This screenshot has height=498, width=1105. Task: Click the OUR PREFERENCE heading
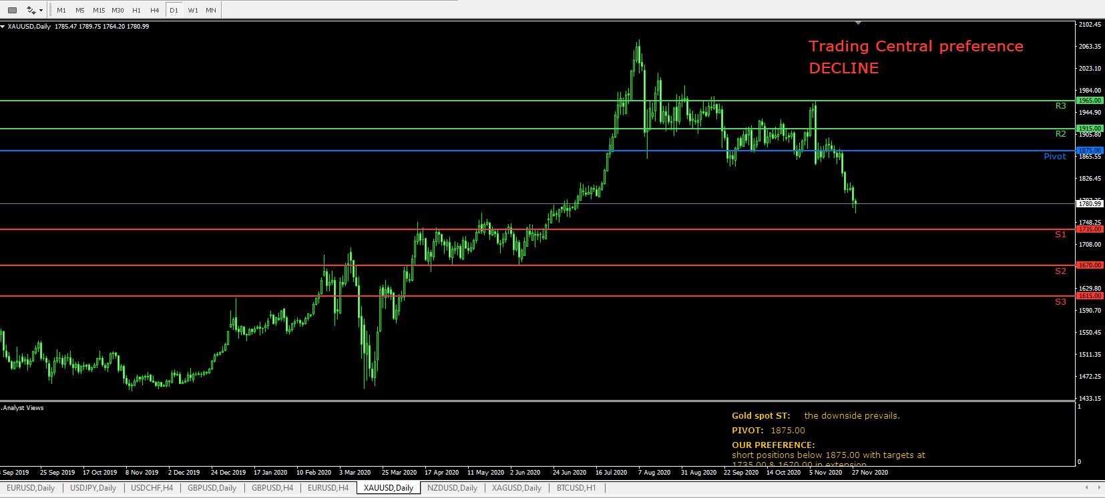pyautogui.click(x=773, y=445)
